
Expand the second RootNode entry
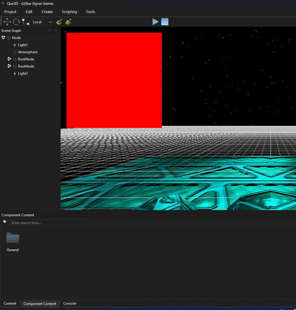click(x=9, y=66)
